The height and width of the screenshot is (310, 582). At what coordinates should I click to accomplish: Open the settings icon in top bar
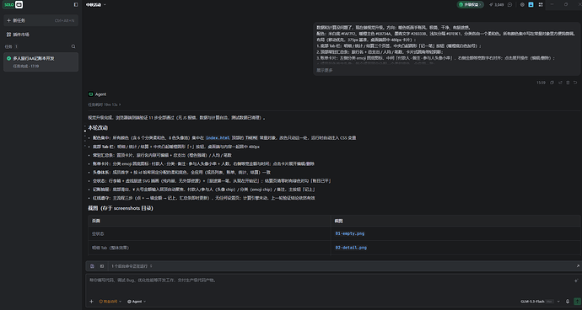[522, 5]
